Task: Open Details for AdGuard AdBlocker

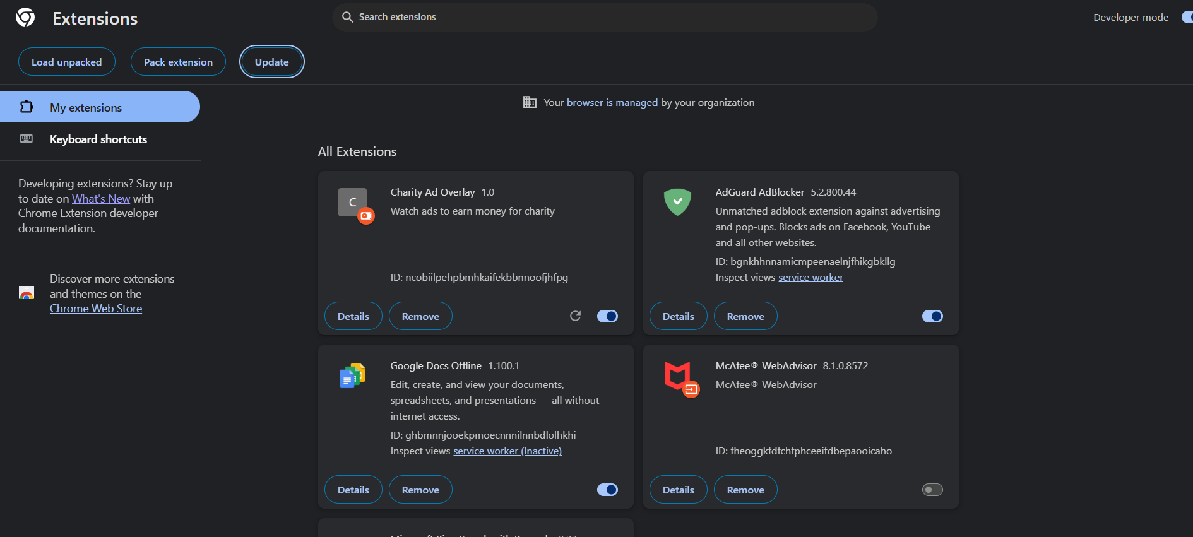Action: click(679, 316)
